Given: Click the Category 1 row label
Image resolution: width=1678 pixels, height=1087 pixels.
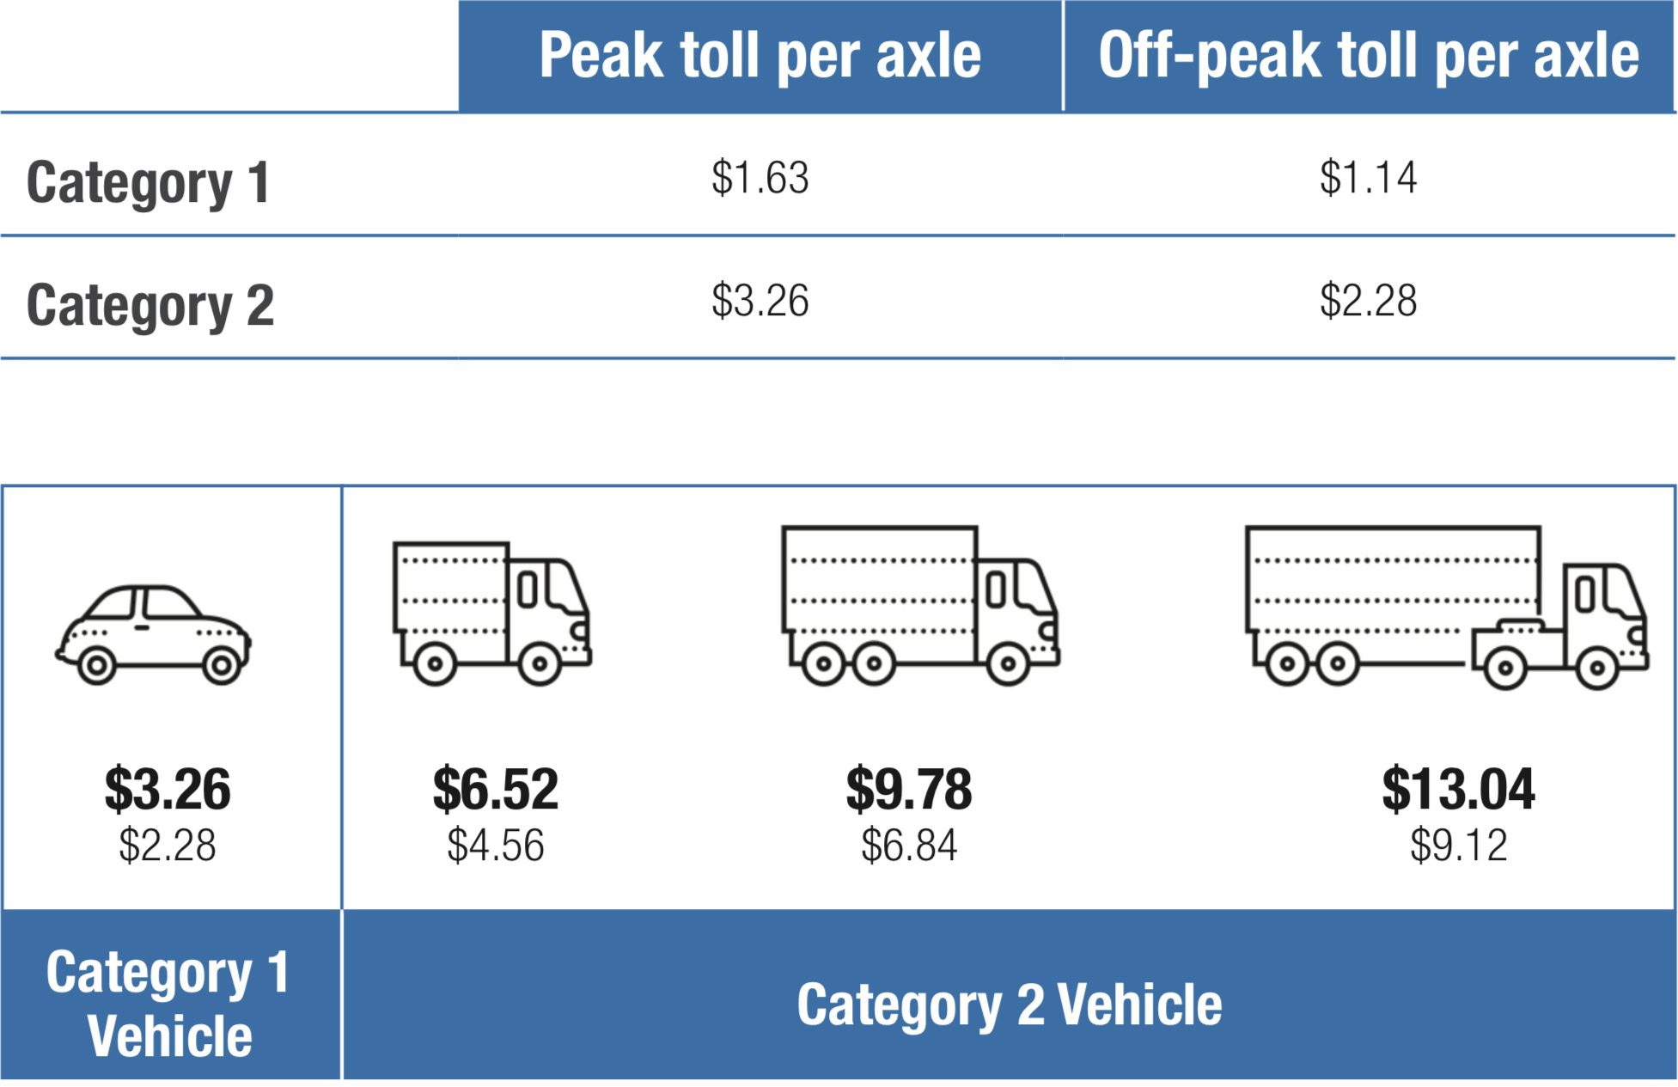Looking at the screenshot, I should coord(149,183).
